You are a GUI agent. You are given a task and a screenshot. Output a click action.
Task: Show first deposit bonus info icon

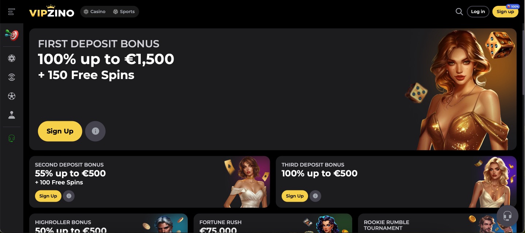95,131
